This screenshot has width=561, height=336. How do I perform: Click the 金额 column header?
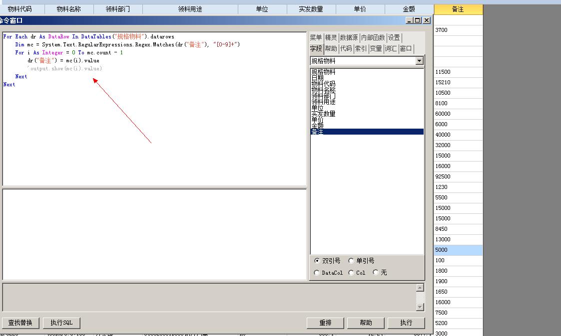point(409,9)
